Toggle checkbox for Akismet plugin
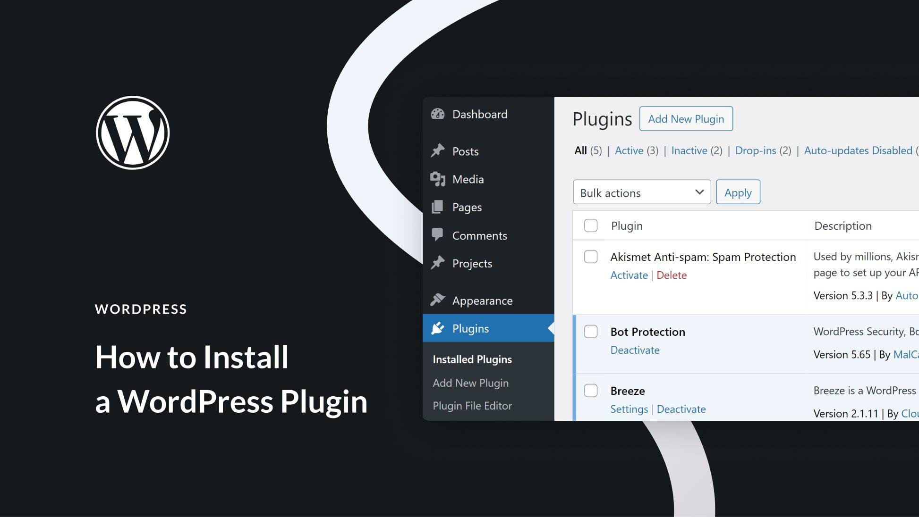Viewport: 919px width, 517px height. pos(591,257)
